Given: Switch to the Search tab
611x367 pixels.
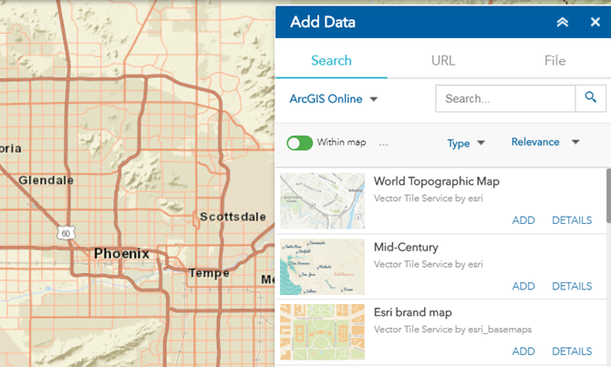Looking at the screenshot, I should coord(331,61).
